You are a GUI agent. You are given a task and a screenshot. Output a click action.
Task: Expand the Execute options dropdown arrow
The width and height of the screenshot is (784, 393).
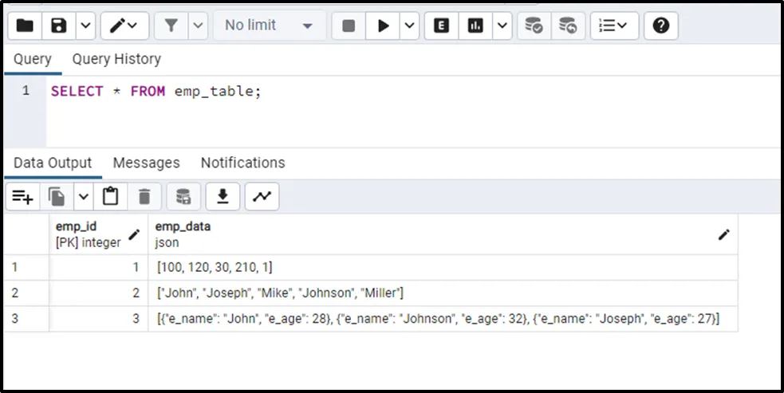point(409,26)
